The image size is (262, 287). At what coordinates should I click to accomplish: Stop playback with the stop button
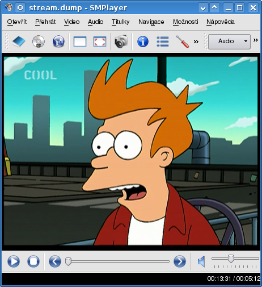[33, 261]
